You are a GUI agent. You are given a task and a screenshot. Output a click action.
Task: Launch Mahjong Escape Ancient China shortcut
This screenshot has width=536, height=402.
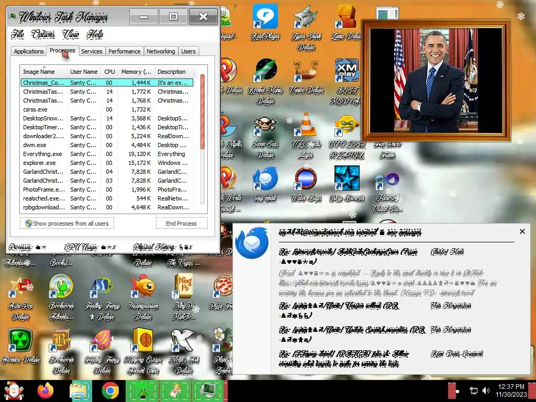[143, 351]
